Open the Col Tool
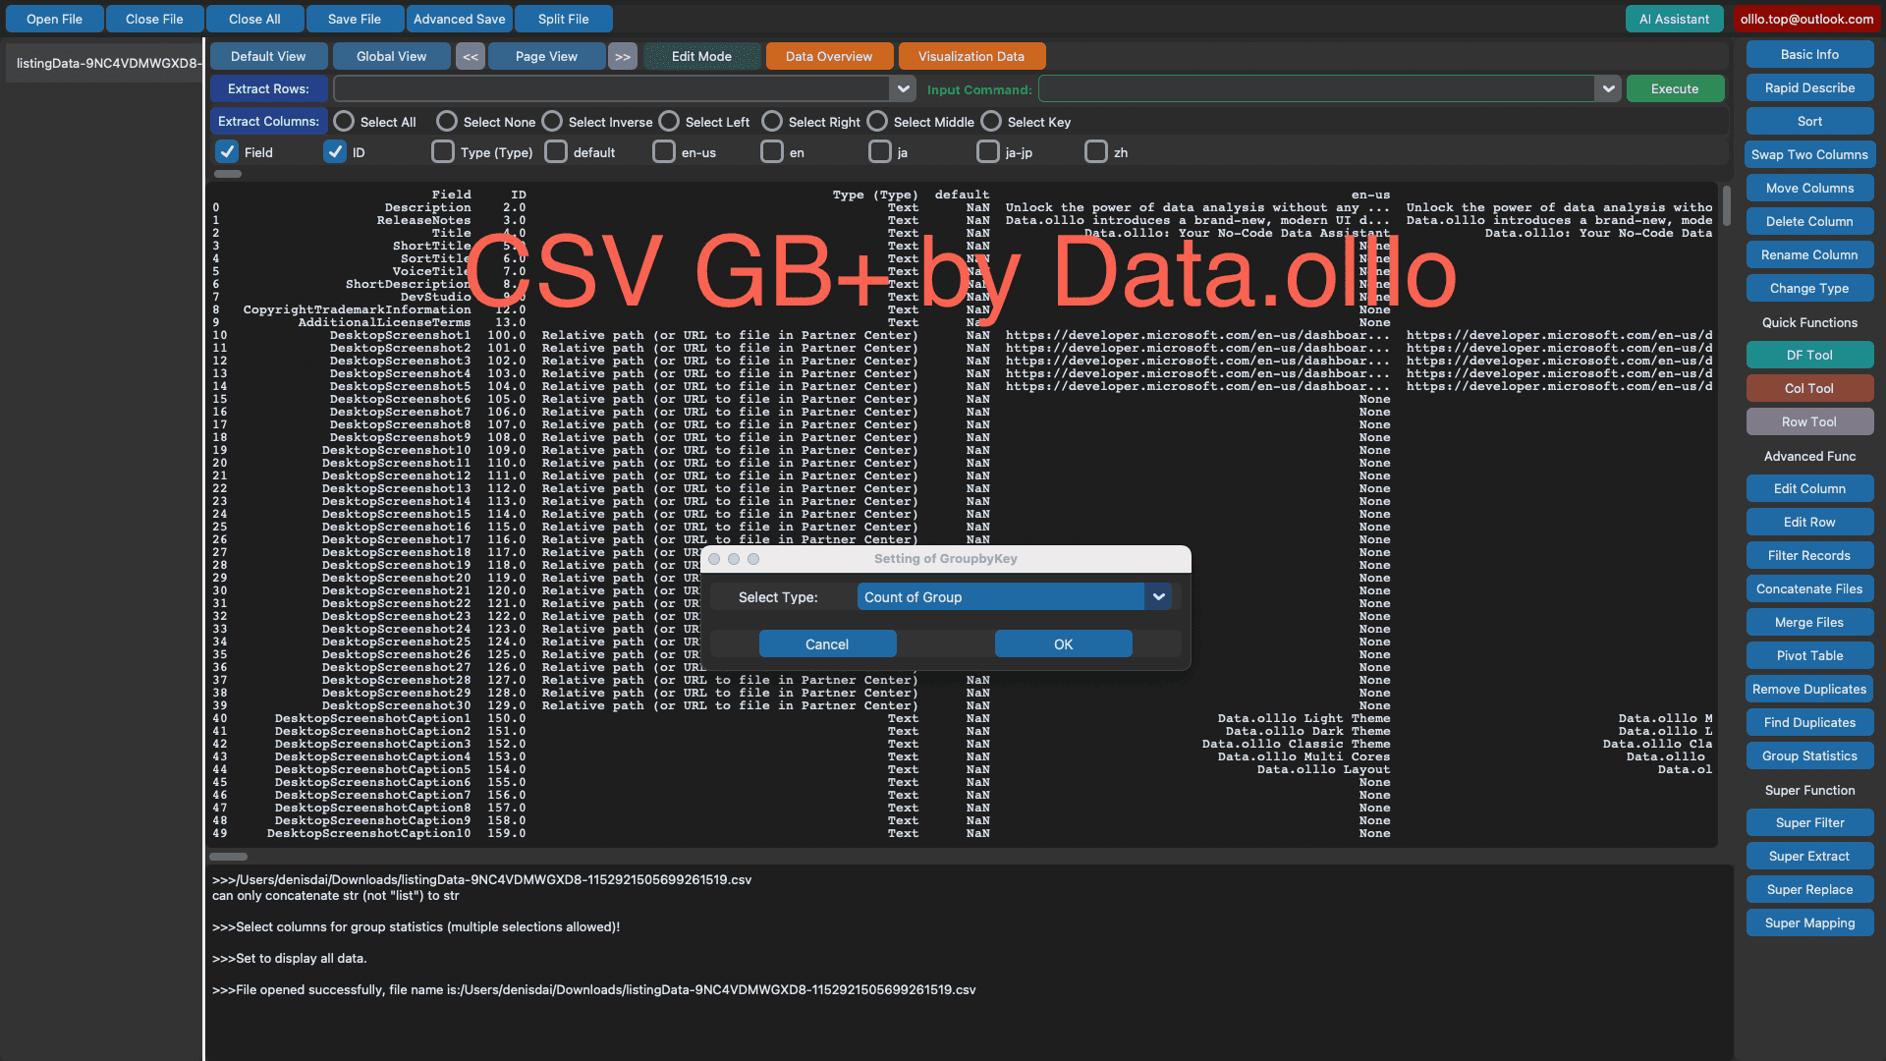The width and height of the screenshot is (1886, 1061). tap(1808, 388)
